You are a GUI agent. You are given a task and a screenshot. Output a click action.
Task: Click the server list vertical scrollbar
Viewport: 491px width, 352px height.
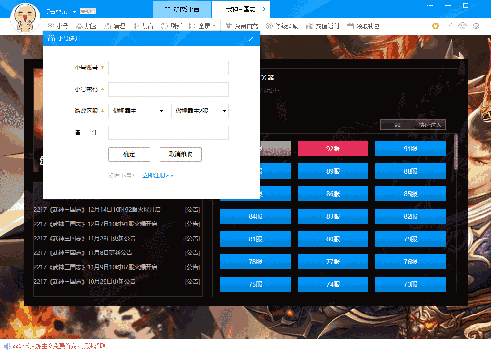(x=456, y=152)
